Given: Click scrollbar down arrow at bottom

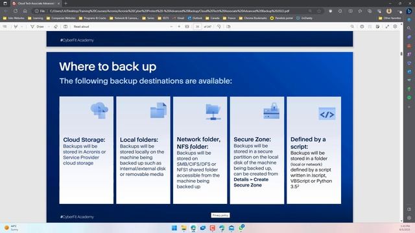Looking at the screenshot, I should 401,221.
